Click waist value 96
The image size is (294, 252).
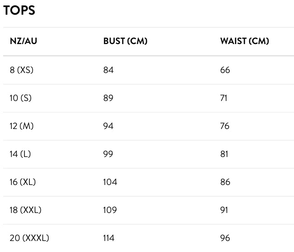pos(225,238)
